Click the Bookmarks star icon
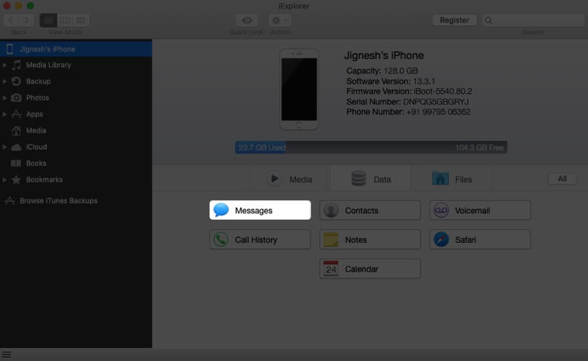 tap(16, 180)
